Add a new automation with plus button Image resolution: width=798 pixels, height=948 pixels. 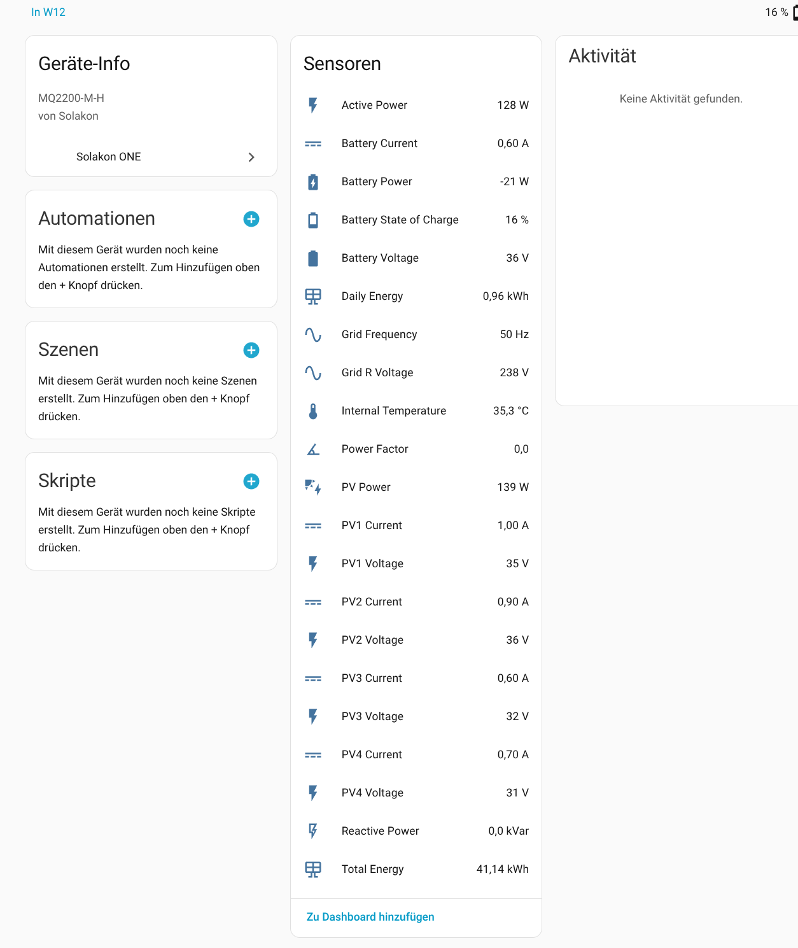tap(251, 219)
